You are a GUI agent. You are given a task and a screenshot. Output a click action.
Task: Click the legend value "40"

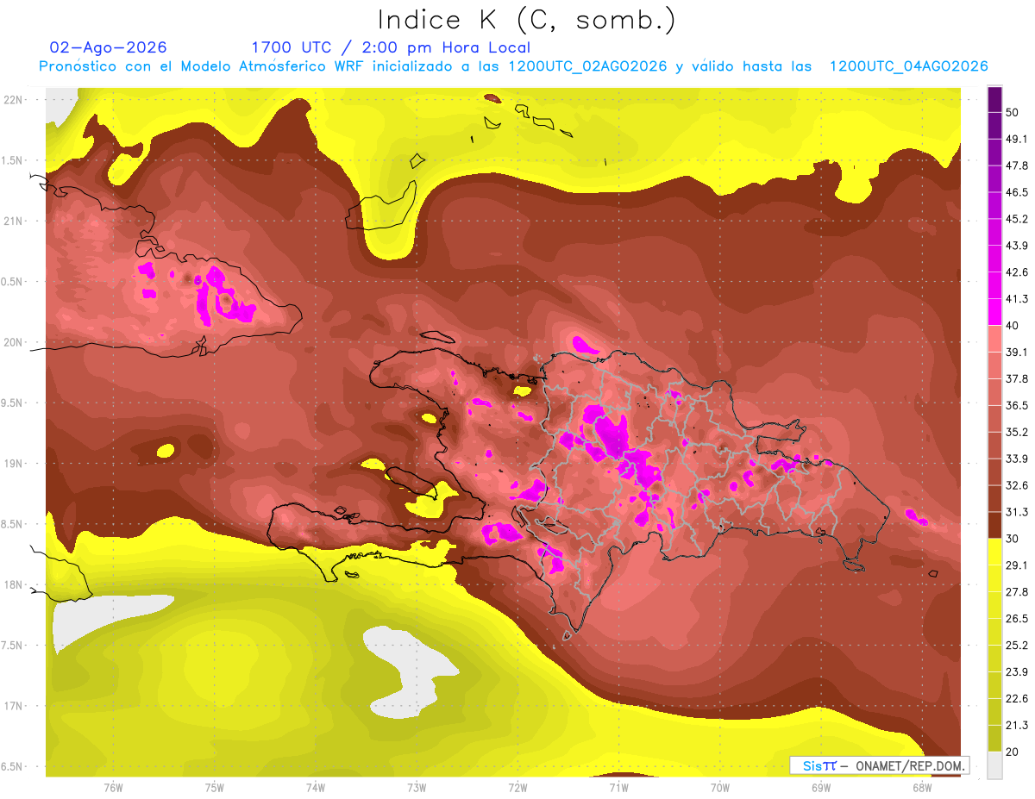1013,325
